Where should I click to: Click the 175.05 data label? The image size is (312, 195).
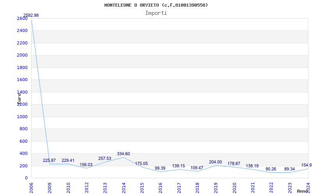click(142, 163)
